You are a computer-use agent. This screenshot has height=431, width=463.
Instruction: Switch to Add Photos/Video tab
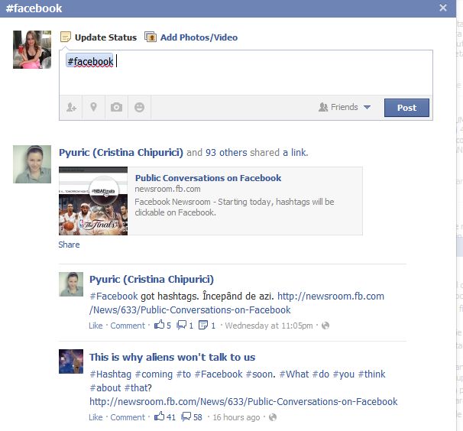coord(191,37)
